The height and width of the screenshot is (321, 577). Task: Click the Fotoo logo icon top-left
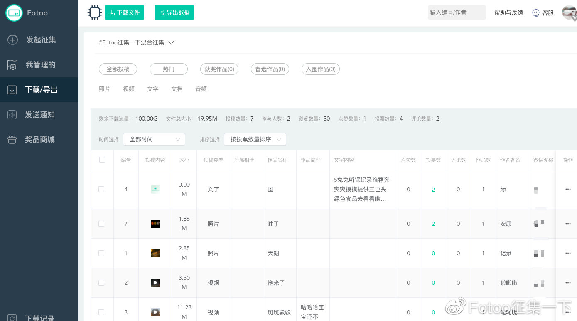coord(14,12)
